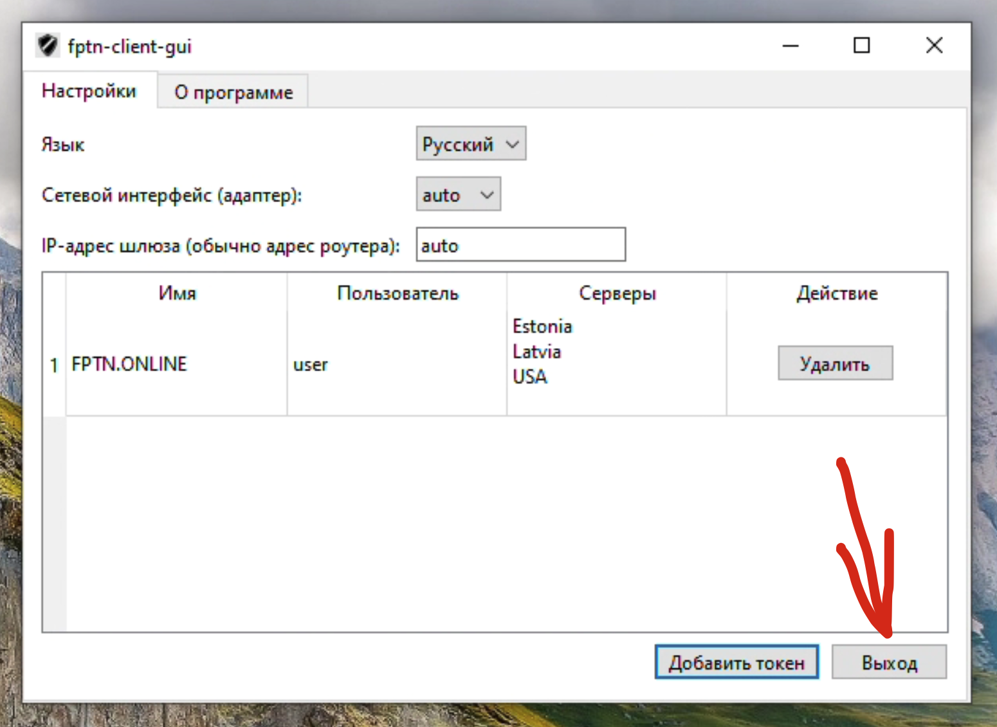Image resolution: width=997 pixels, height=727 pixels.
Task: Click the fptn shield app icon
Action: click(48, 46)
